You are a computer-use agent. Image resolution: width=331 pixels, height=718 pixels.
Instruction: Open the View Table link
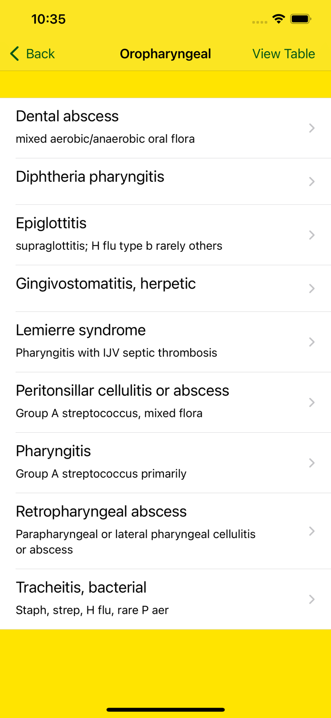click(x=283, y=54)
